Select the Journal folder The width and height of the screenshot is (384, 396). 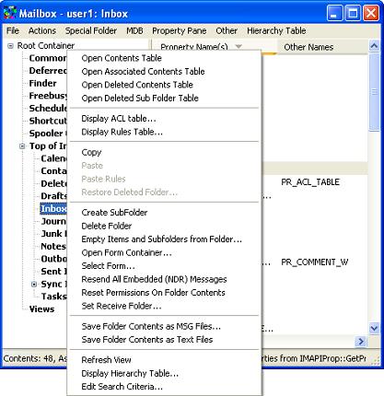tap(53, 221)
